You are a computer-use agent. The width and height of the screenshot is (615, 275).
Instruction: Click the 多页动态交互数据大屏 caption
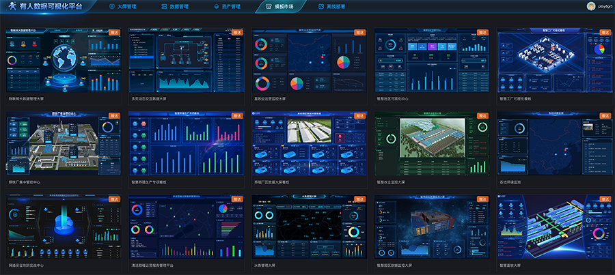[149, 99]
